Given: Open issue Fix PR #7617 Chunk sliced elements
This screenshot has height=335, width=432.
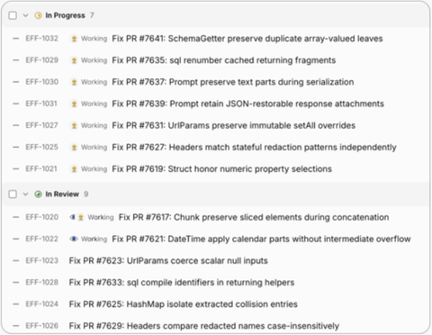Looking at the screenshot, I should (x=254, y=217).
